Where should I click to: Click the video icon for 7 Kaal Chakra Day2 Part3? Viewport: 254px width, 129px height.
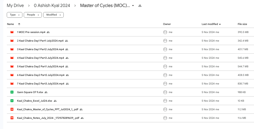(12, 84)
